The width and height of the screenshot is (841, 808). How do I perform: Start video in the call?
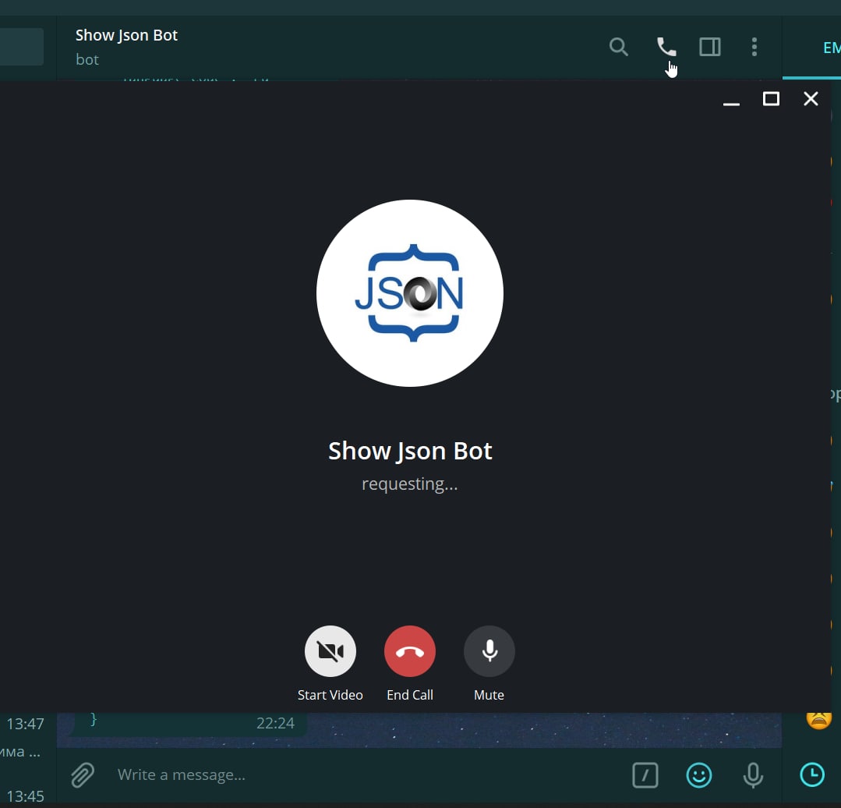tap(330, 651)
